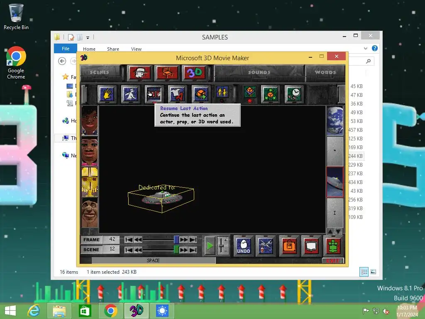Image resolution: width=425 pixels, height=319 pixels.
Task: Click the Resume Last Action film icon
Action: click(x=154, y=94)
